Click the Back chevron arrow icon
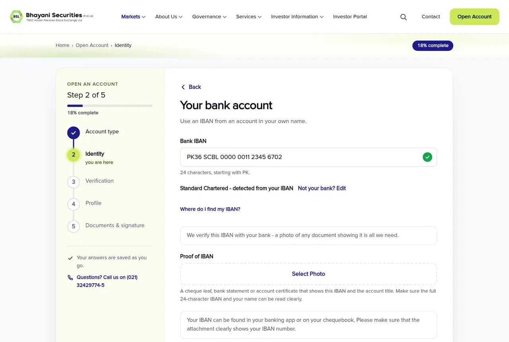509x342 pixels. tap(183, 87)
